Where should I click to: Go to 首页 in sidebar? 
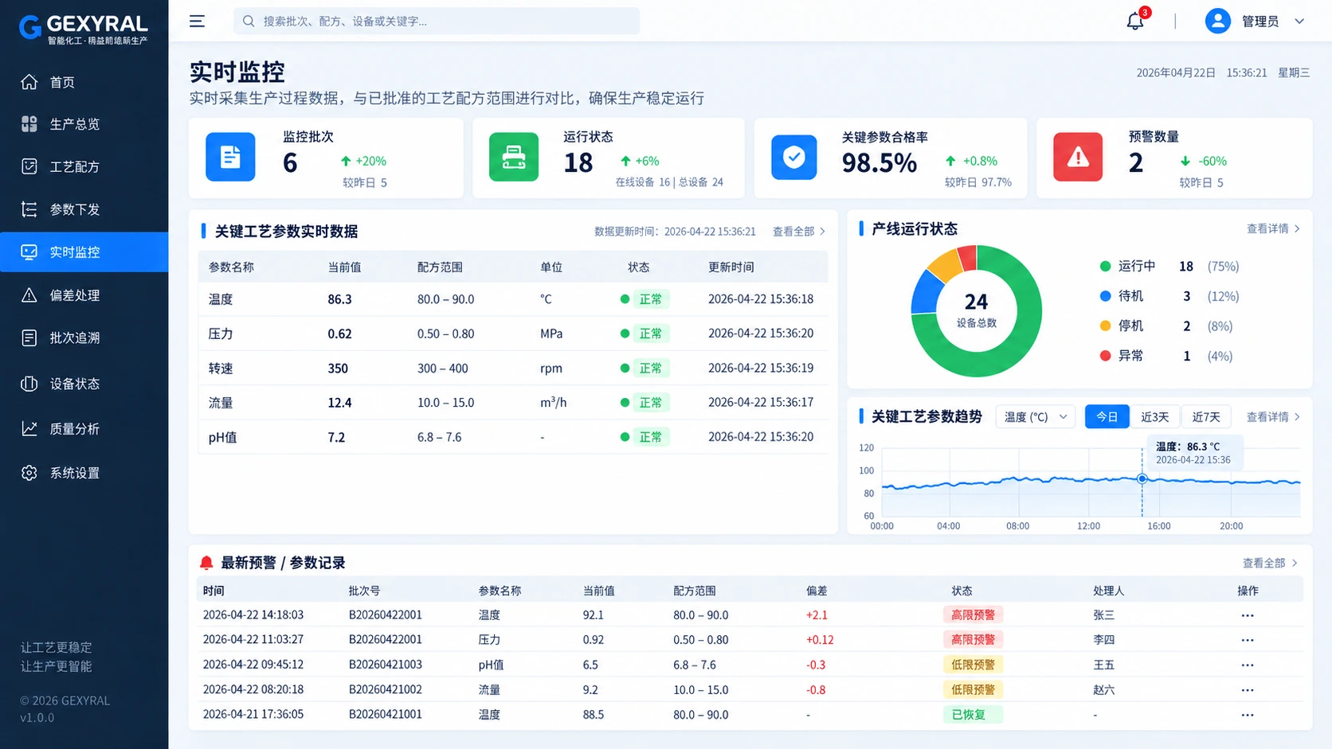(x=84, y=82)
